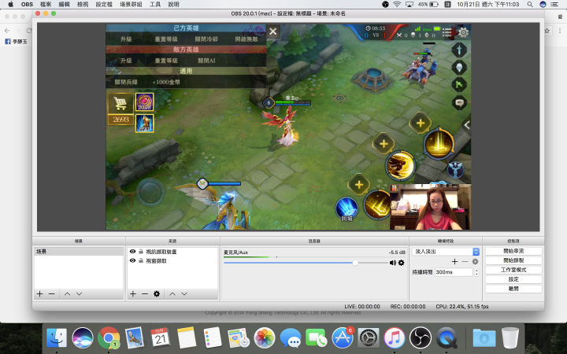Open transition properties gear icon
The image size is (567, 354).
point(475,261)
